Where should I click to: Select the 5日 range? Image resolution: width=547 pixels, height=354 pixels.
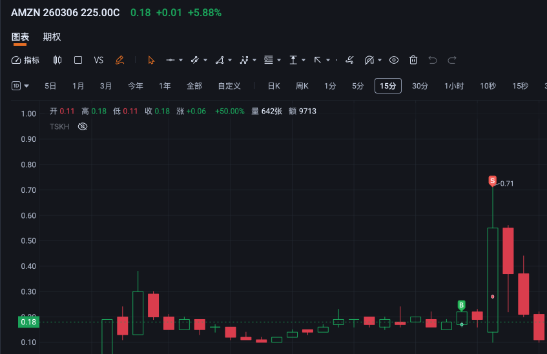[50, 86]
